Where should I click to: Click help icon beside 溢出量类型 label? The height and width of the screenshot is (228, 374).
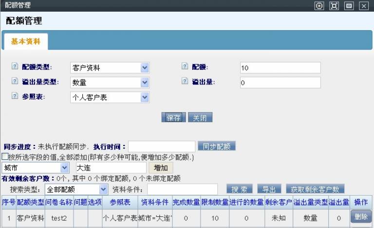tap(15, 81)
